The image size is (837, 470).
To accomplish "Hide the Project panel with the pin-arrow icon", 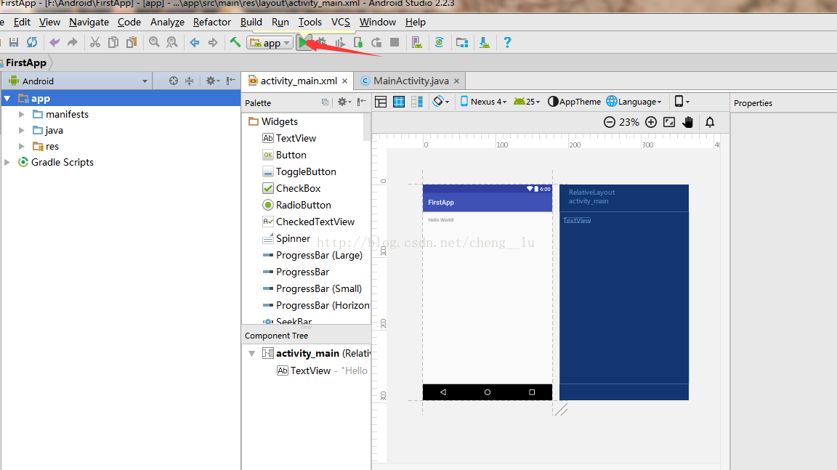I will coord(230,81).
